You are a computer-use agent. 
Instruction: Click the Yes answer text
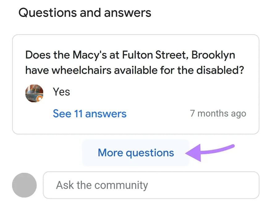[61, 92]
